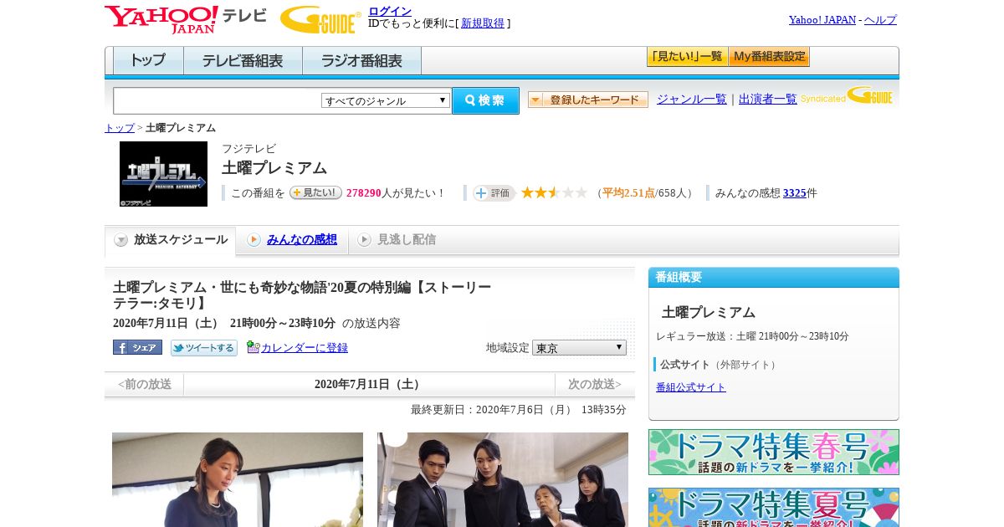
Task: Click the ドラマ特集夏号 banner
Action: pyautogui.click(x=774, y=507)
